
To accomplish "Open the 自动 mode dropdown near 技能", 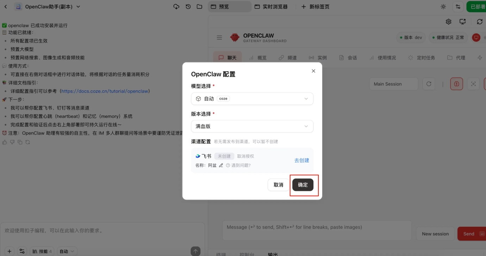I will point(67,251).
